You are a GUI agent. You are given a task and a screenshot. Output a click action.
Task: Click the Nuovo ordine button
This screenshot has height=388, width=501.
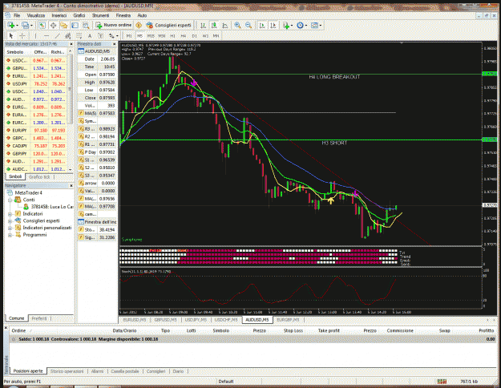114,25
